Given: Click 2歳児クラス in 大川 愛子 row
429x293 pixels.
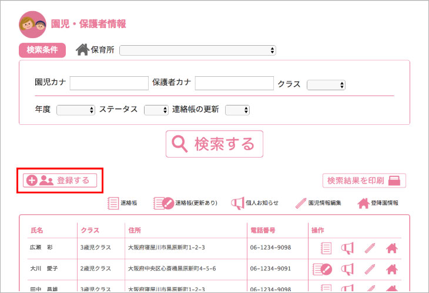Looking at the screenshot, I should (x=95, y=268).
